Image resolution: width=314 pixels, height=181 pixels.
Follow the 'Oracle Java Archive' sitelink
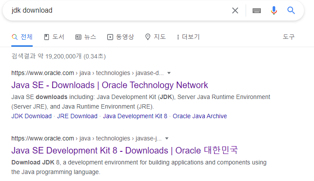tap(199, 116)
